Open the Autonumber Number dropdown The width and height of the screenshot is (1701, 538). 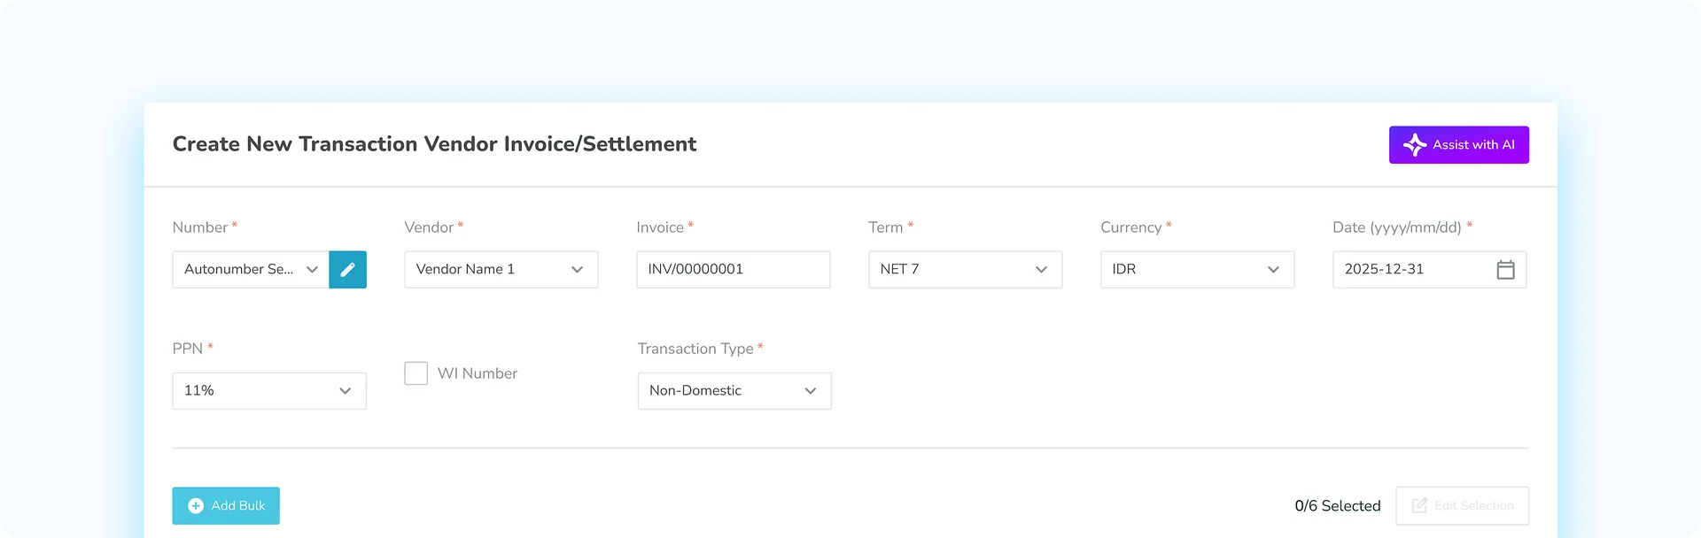tap(251, 269)
